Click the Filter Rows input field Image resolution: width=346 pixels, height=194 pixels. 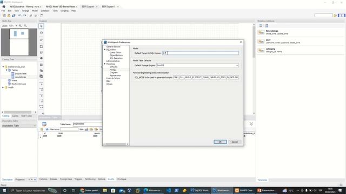69,129
